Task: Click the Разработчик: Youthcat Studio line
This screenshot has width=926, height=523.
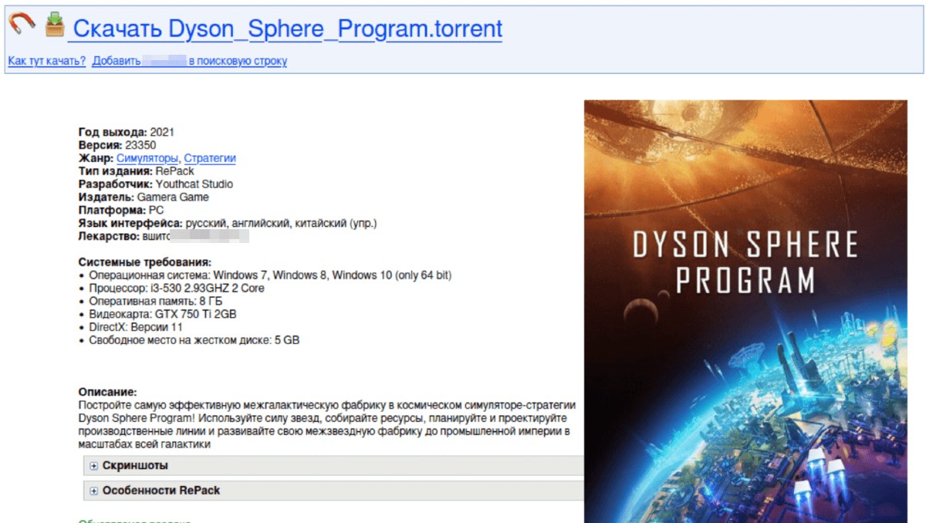Action: (156, 184)
